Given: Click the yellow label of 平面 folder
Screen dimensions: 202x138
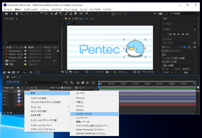Looking at the screenshot, I should tap(25, 64).
